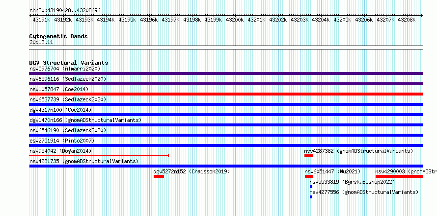Select blue bar under dgv4317n100
Viewport: 437px width, 216px height.
(x=226, y=115)
